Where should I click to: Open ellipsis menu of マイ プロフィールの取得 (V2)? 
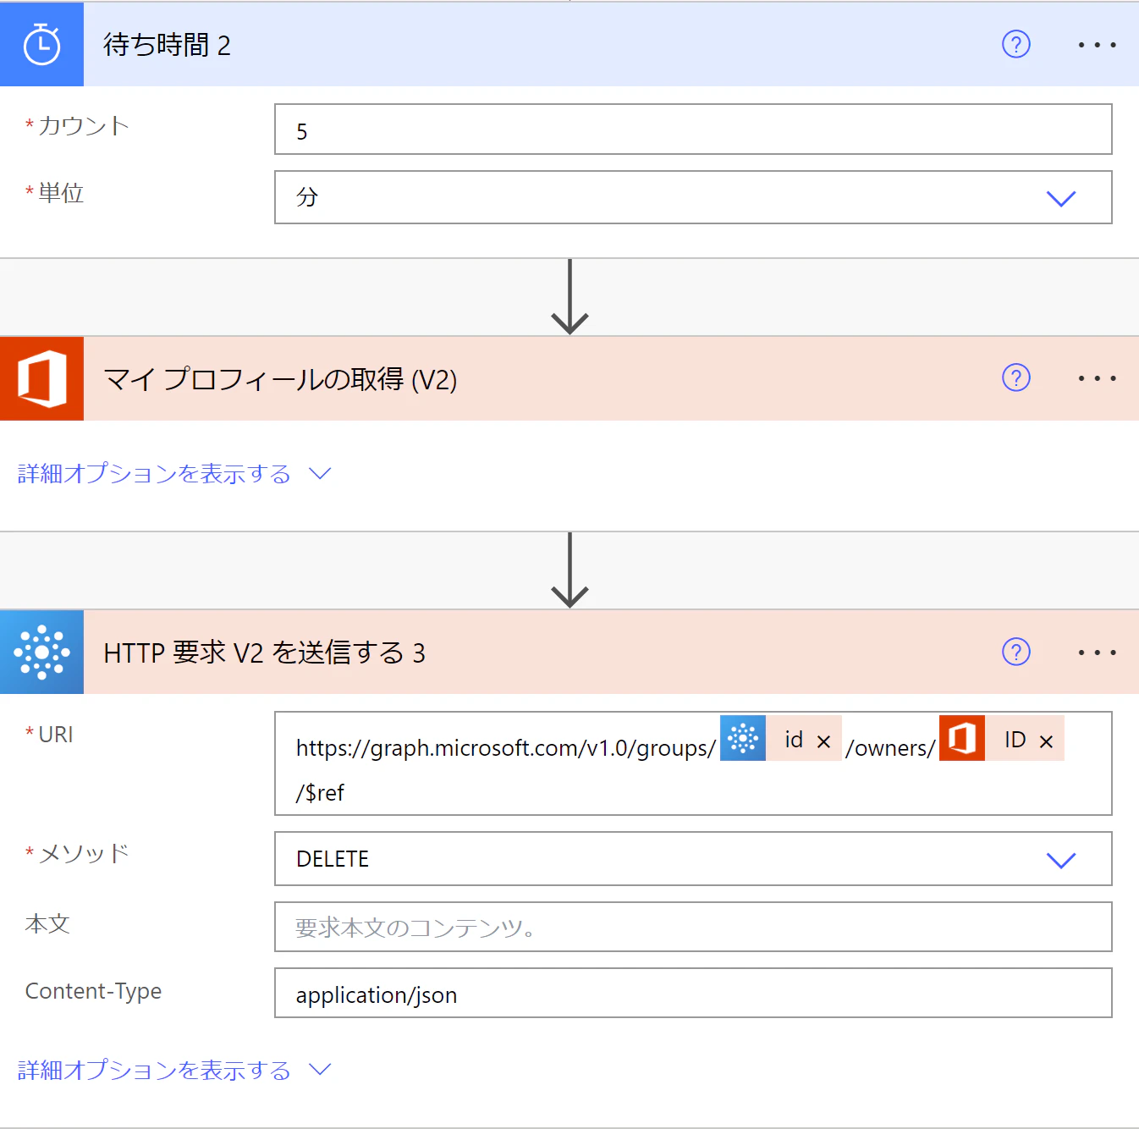point(1097,378)
